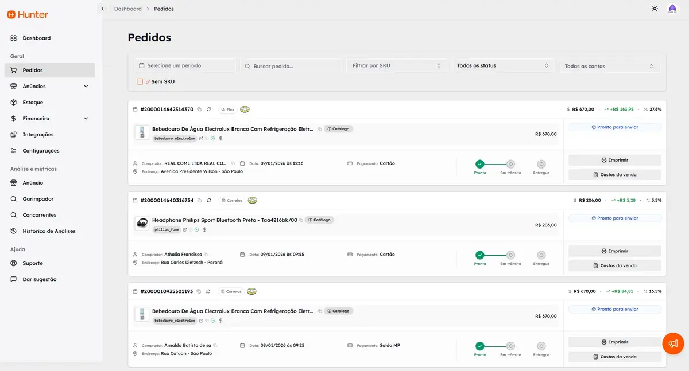The width and height of the screenshot is (689, 371).
Task: Open the Todas as contas dropdown
Action: click(609, 66)
